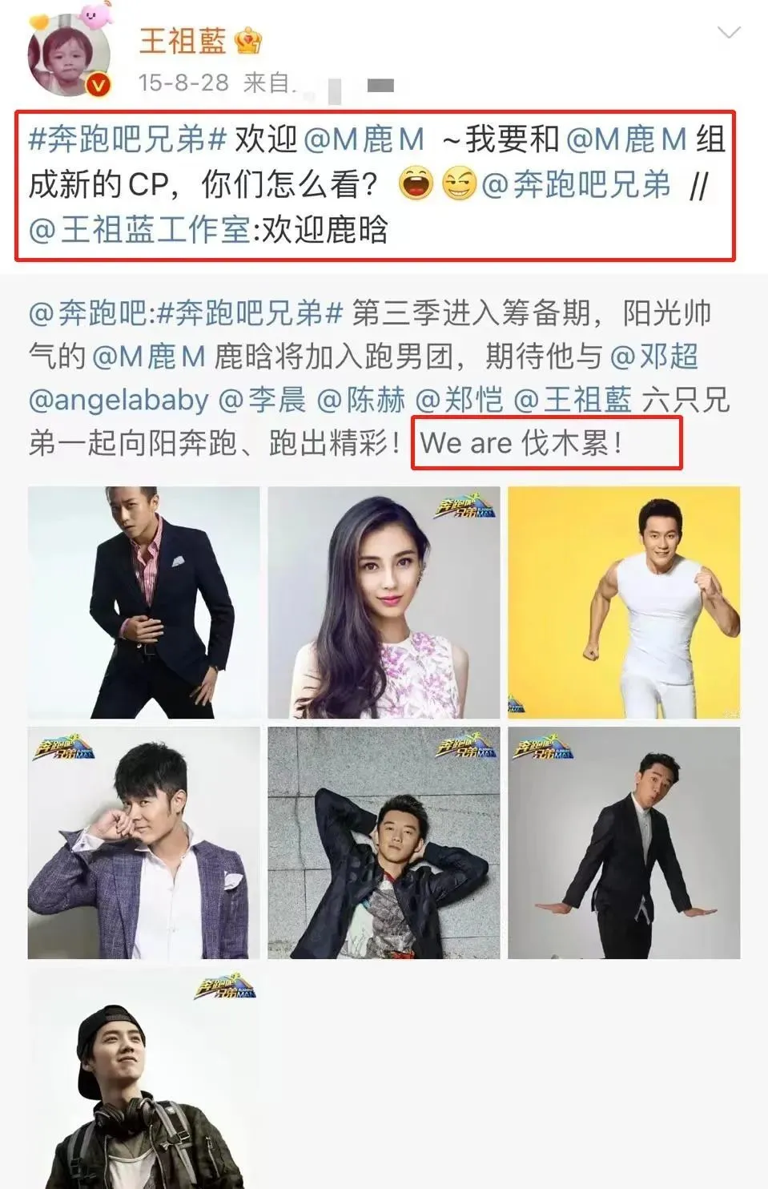768x1189 pixels.
Task: Open the @邓超 mention link
Action: (x=654, y=356)
